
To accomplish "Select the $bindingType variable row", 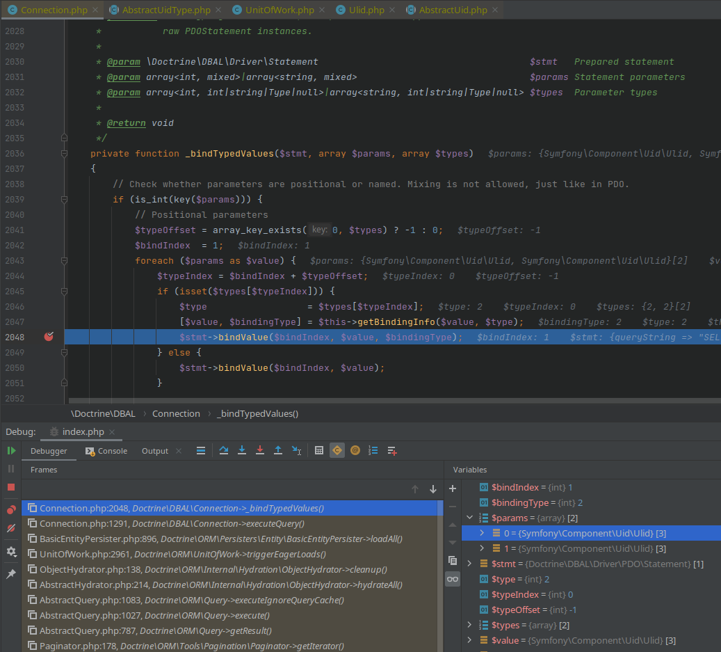I will pos(591,502).
